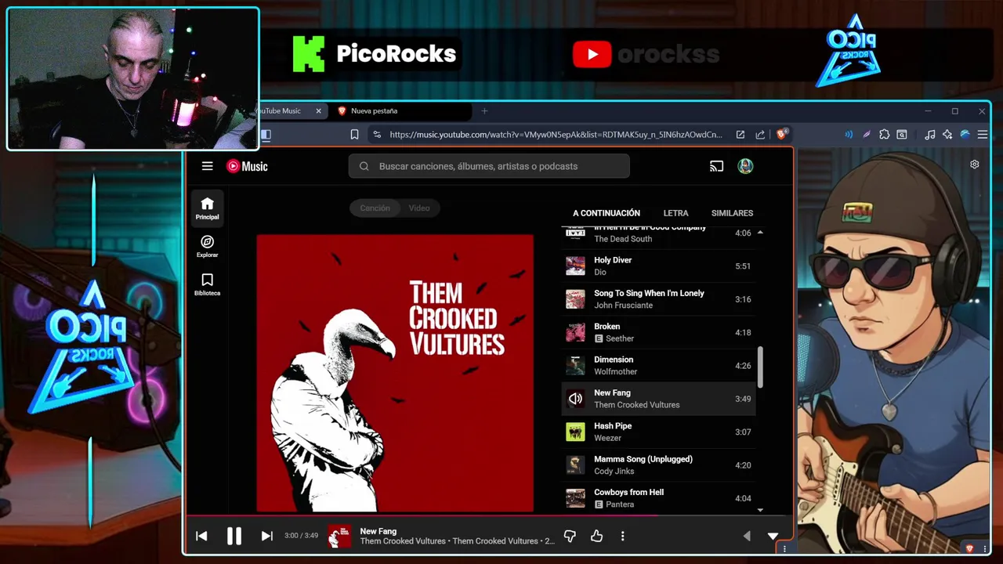Click the search magnifier icon
Screen dimensions: 1003x564
(364, 166)
